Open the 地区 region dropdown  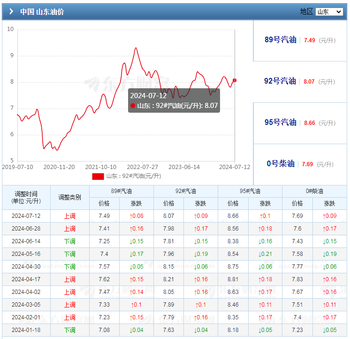pos(329,12)
